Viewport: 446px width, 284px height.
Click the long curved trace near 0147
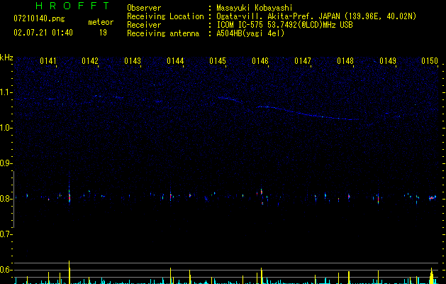click(x=307, y=114)
